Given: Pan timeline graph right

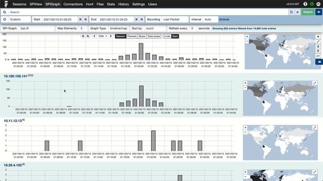Looking at the screenshot, I should [x=111, y=36].
